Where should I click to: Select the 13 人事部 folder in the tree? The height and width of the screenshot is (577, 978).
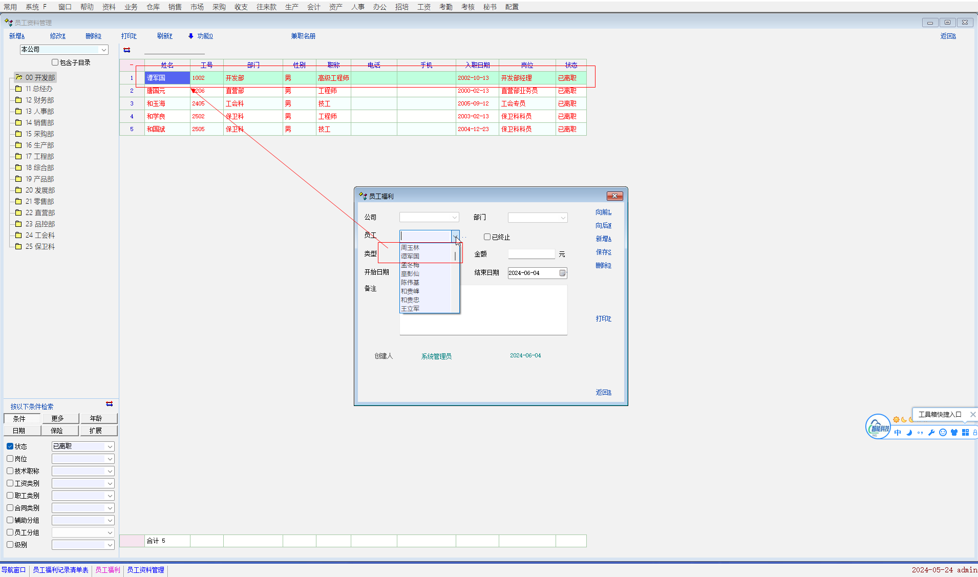pos(39,112)
